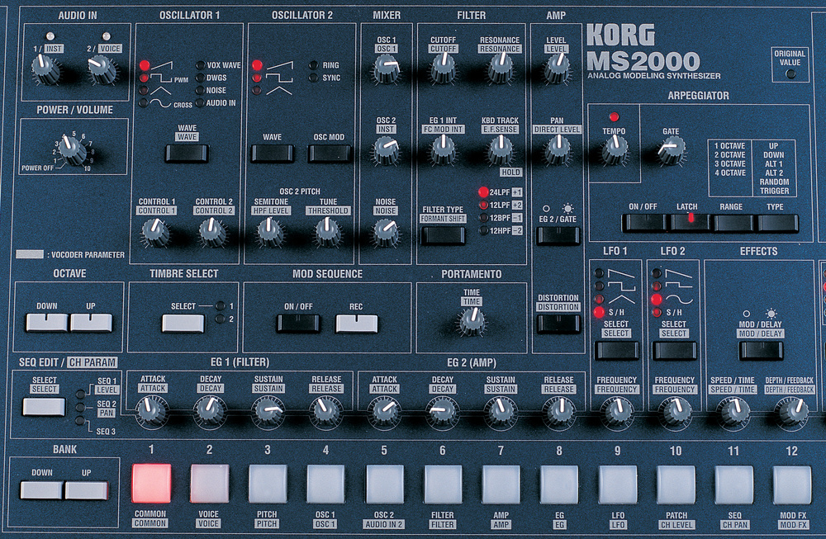Click the ORIGINAL VALUE indicator LED
Viewport: 826px width, 539px height.
click(x=790, y=74)
